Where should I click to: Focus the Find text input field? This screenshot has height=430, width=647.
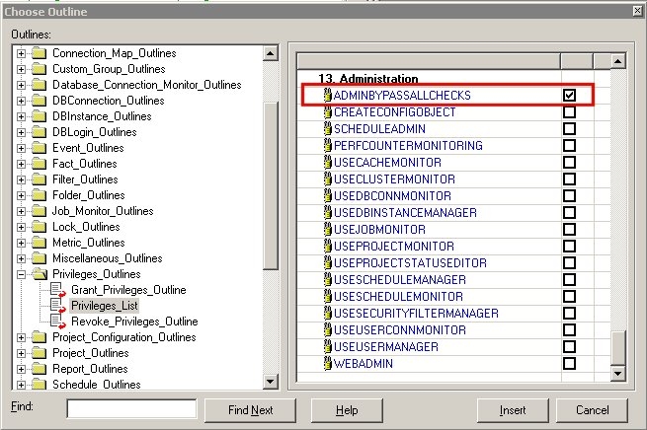(130, 408)
